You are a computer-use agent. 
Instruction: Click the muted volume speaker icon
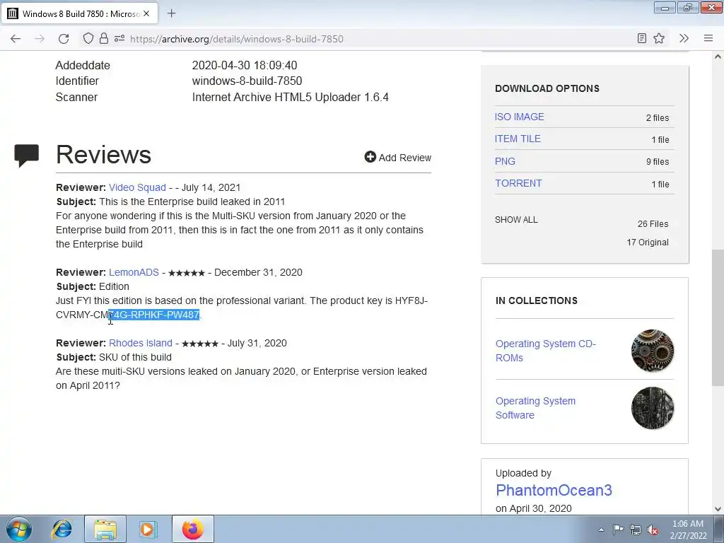(653, 530)
